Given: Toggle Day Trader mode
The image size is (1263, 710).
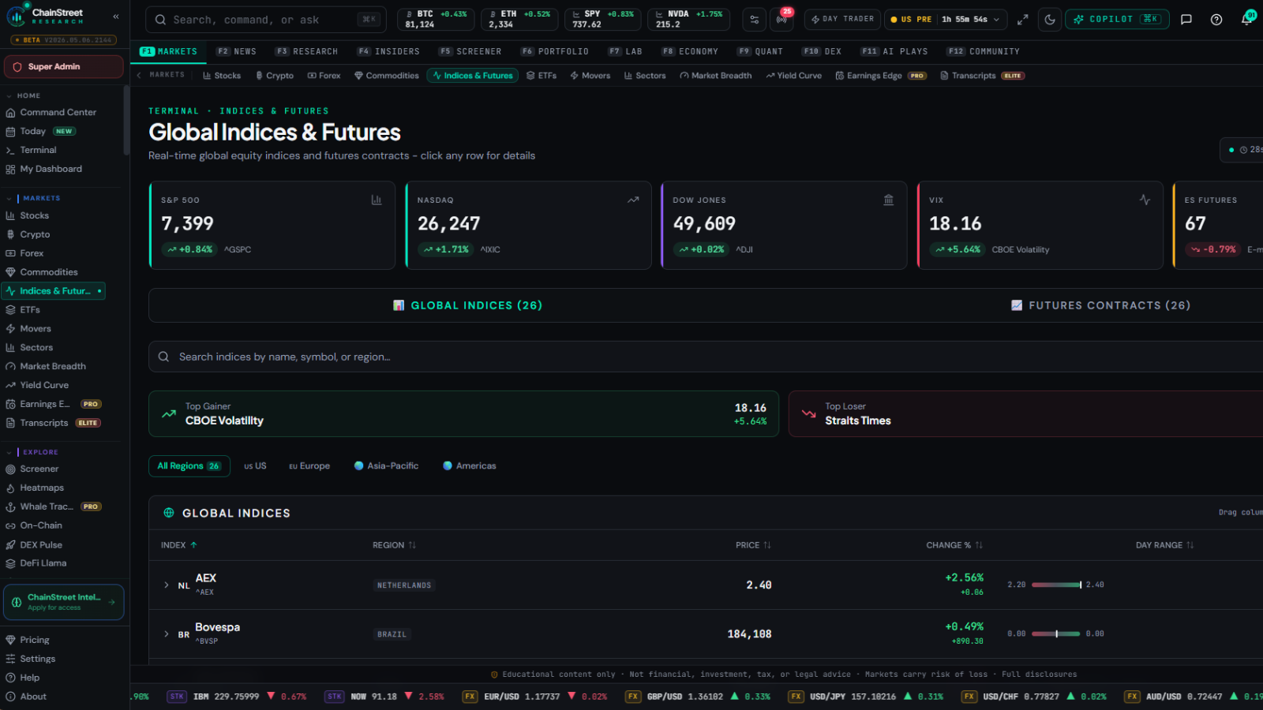Looking at the screenshot, I should pos(842,20).
